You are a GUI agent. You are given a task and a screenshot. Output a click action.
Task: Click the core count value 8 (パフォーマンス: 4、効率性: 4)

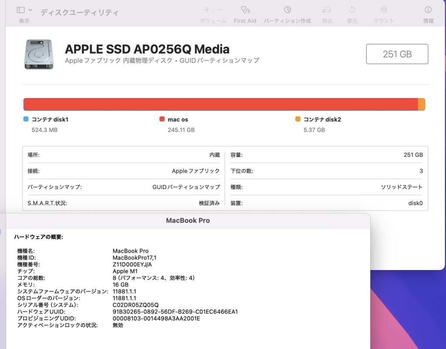[153, 278]
